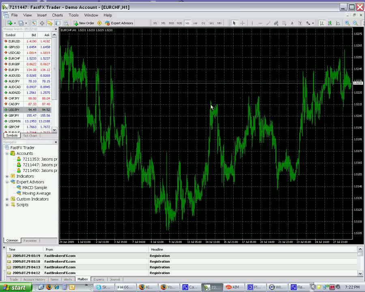Open the Trade terminal tab
365x292 pixels.
pyautogui.click(x=14, y=279)
